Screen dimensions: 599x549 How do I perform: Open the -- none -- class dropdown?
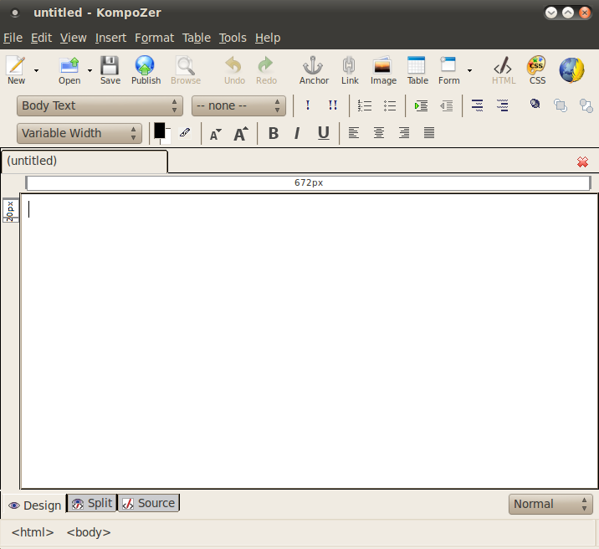point(238,105)
